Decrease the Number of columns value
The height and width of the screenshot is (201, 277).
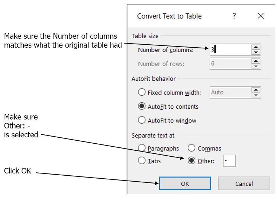pos(256,52)
